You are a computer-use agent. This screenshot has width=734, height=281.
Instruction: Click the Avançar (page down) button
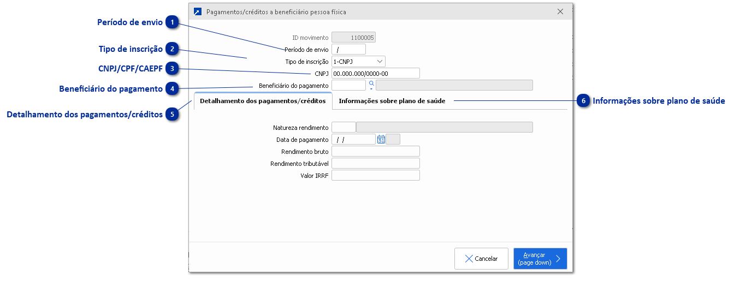tap(540, 259)
